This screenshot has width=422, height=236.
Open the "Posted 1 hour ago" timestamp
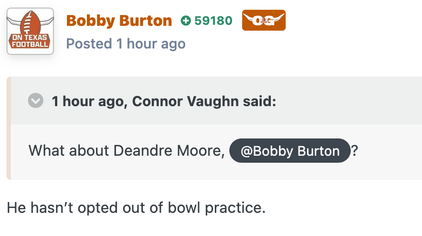pos(126,44)
